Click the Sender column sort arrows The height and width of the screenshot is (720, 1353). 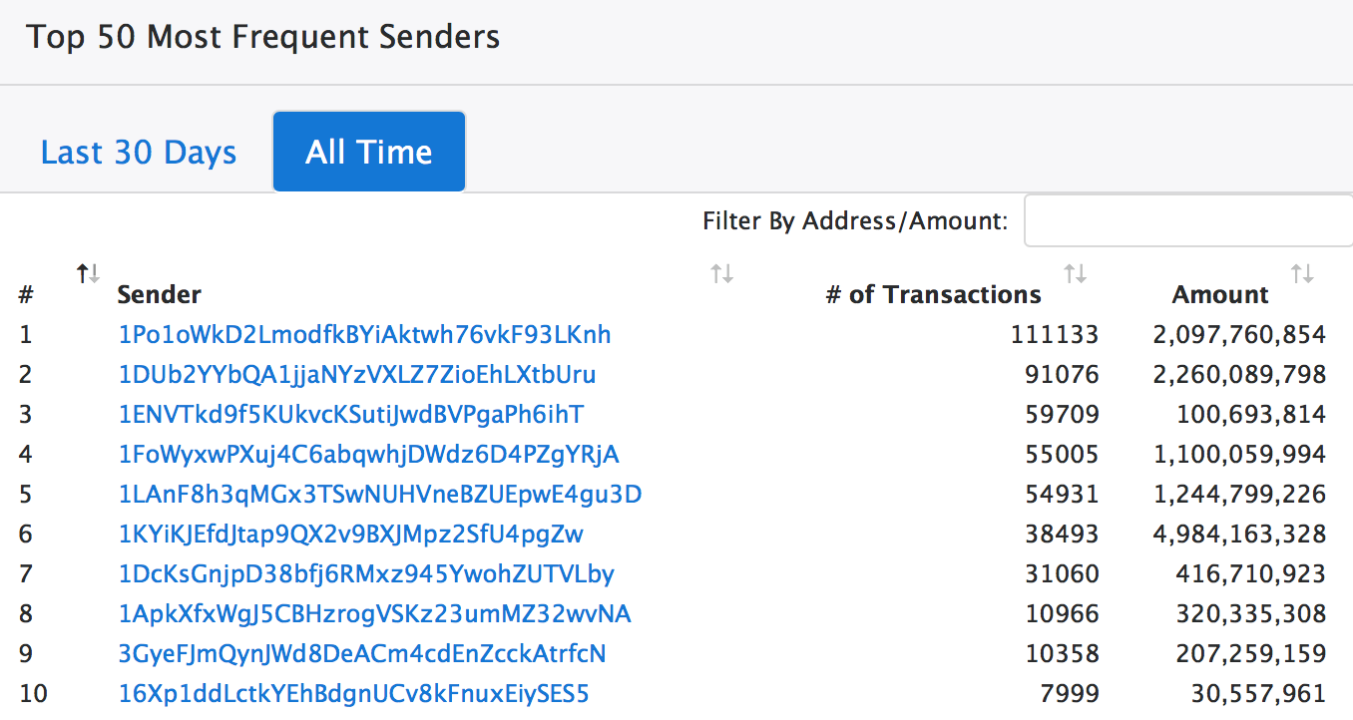point(721,273)
